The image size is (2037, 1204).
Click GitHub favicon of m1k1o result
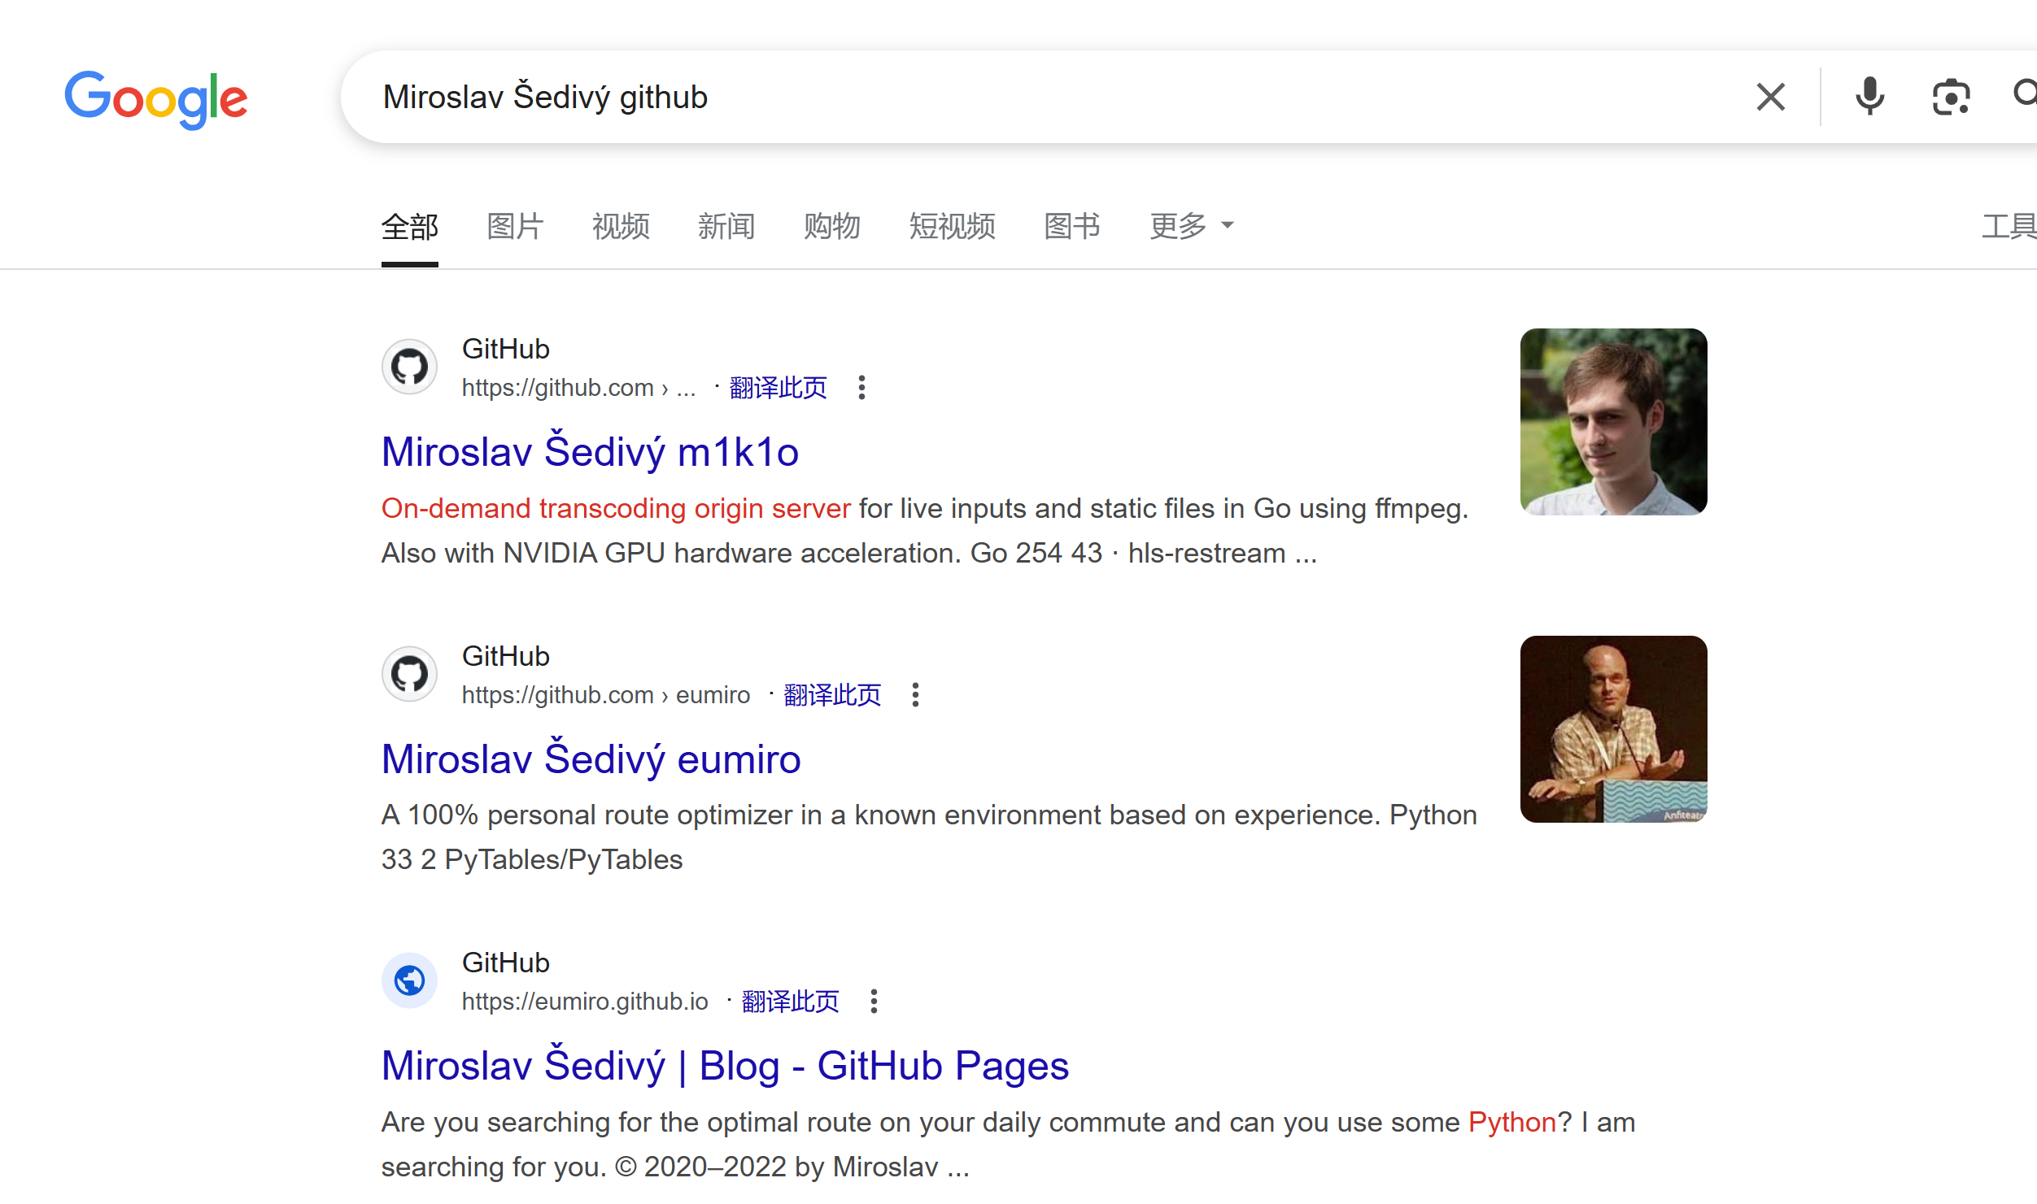(410, 367)
